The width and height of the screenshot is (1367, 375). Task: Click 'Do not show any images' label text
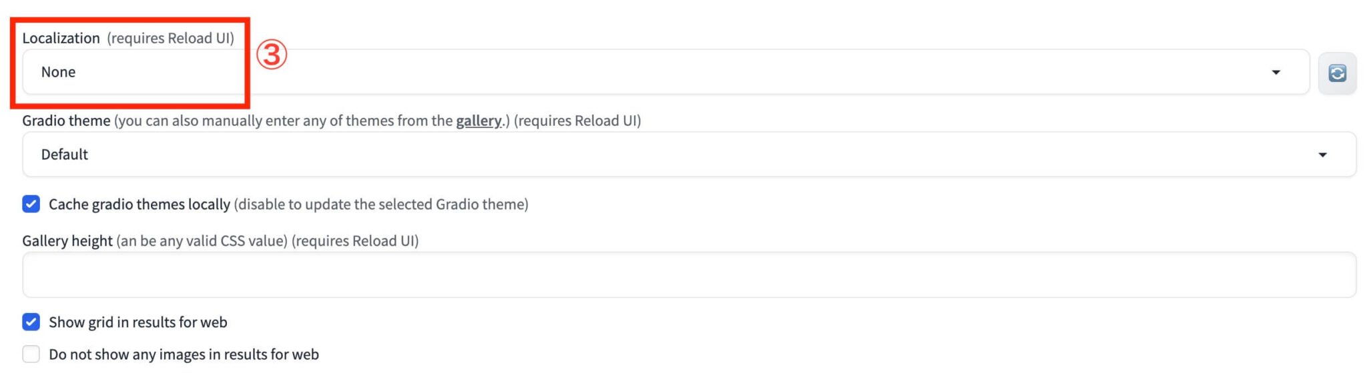[x=184, y=354]
